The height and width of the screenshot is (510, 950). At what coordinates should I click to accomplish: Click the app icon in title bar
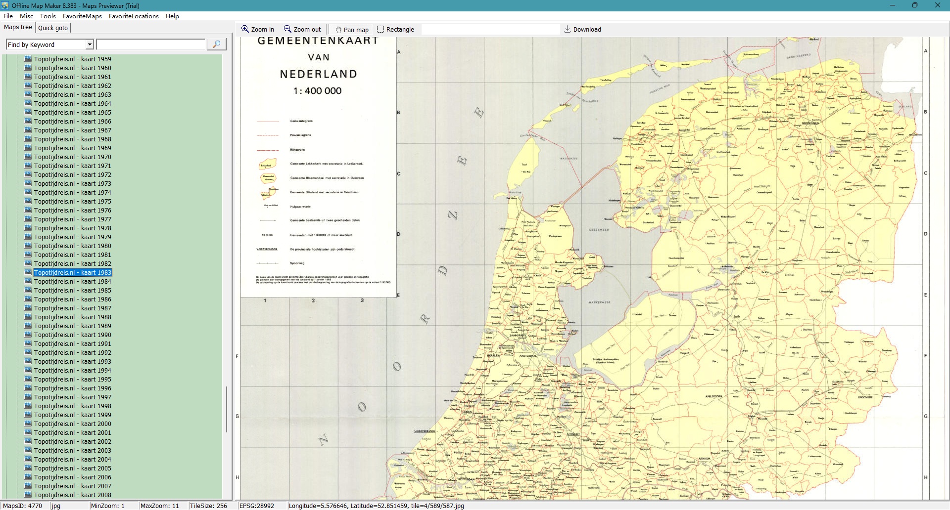tap(5, 5)
